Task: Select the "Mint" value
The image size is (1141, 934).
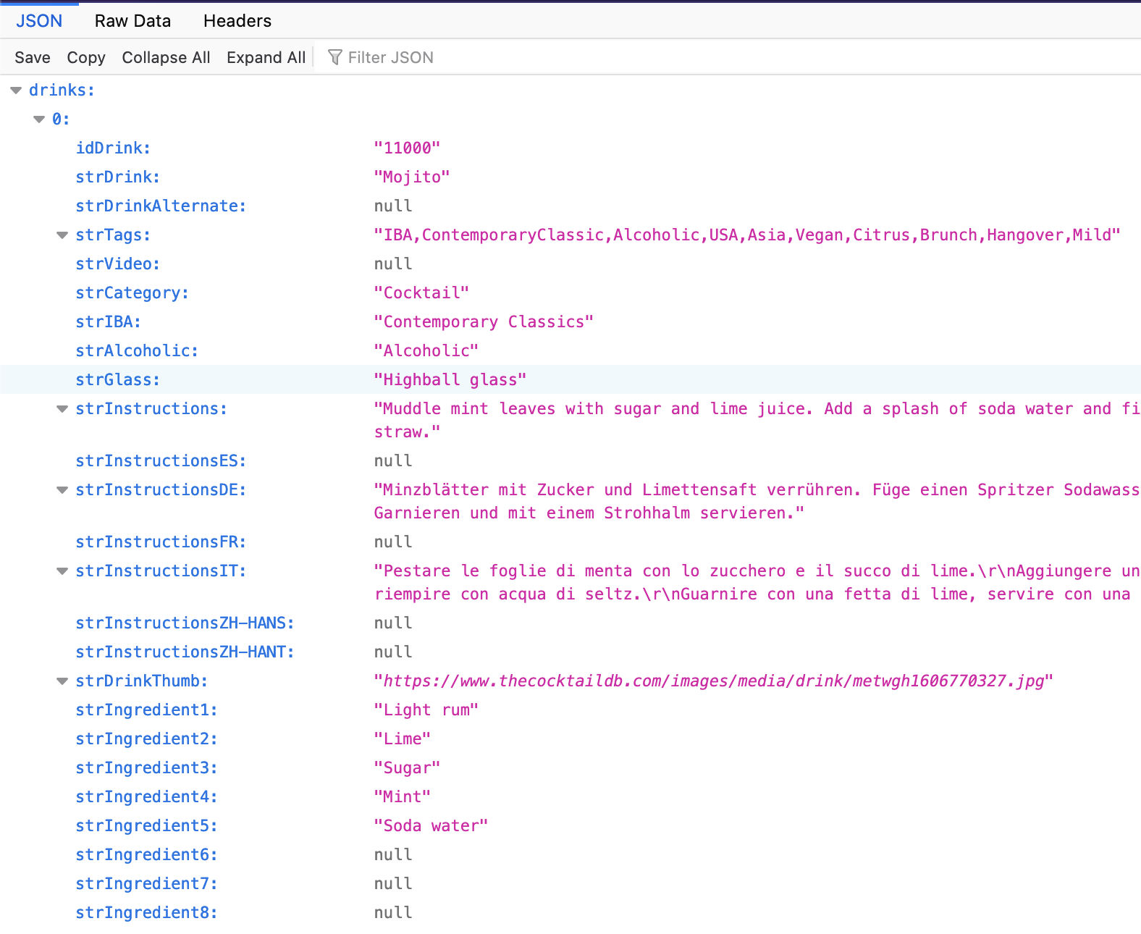Action: 403,796
